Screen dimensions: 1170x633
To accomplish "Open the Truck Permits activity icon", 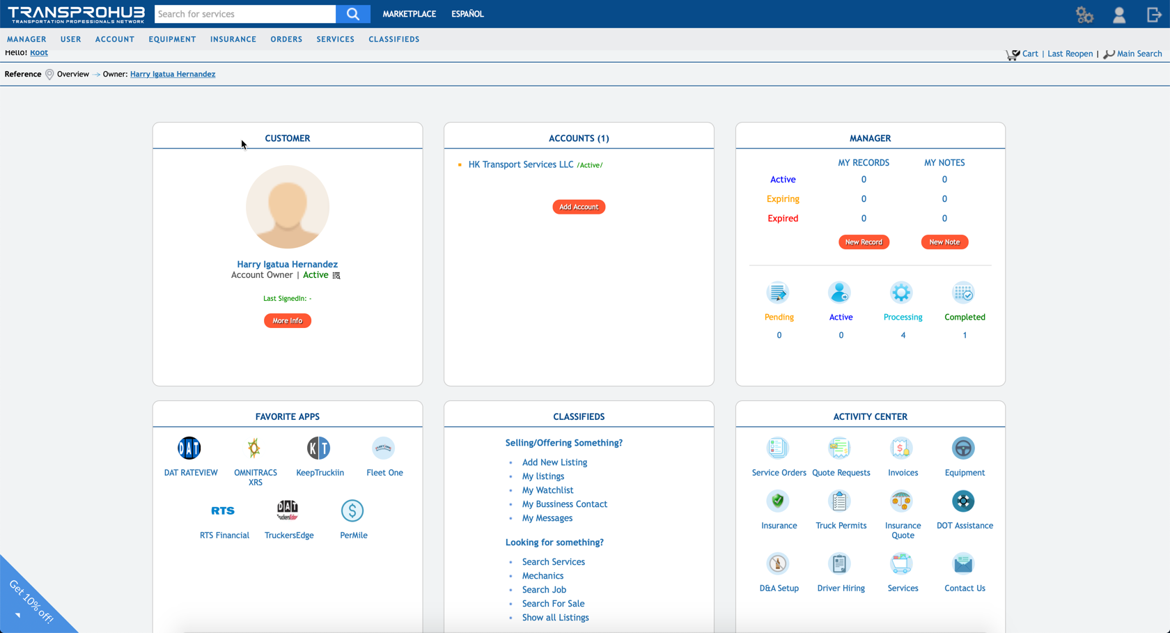I will [x=839, y=501].
